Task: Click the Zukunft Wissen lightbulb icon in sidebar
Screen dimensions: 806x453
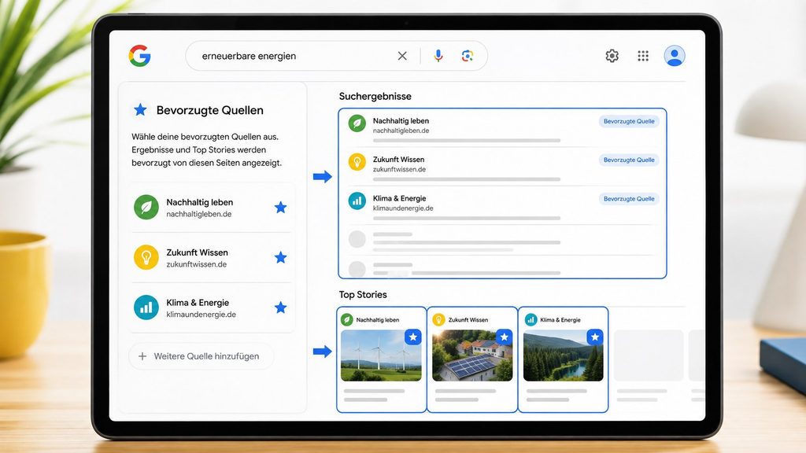Action: coord(146,257)
